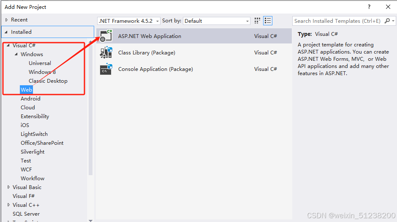Click the Visual C# node label
This screenshot has height=222, width=397.
pyautogui.click(x=24, y=45)
